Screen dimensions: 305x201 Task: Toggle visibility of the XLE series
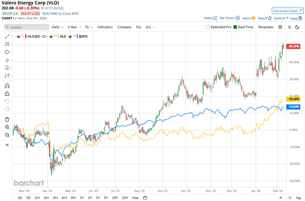click(51, 36)
